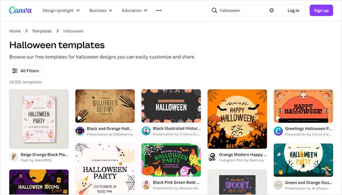Click the Sign up button
This screenshot has height=195, width=342.
coord(321,11)
